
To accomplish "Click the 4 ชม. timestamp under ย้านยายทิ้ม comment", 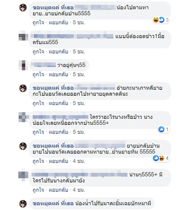I will (79, 161).
